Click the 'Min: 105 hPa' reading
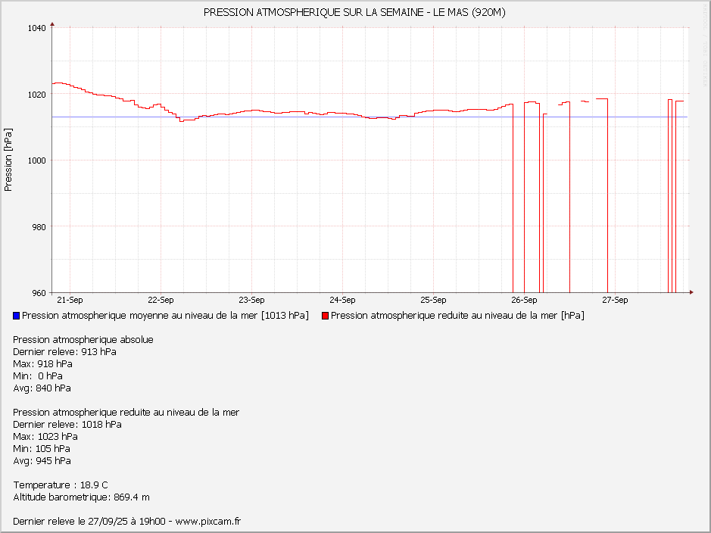This screenshot has height=533, width=711. click(42, 449)
